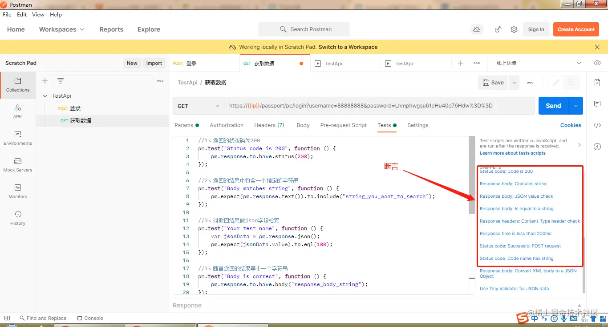Open the comments icon in right sidebar
The height and width of the screenshot is (327, 608).
pos(597,104)
